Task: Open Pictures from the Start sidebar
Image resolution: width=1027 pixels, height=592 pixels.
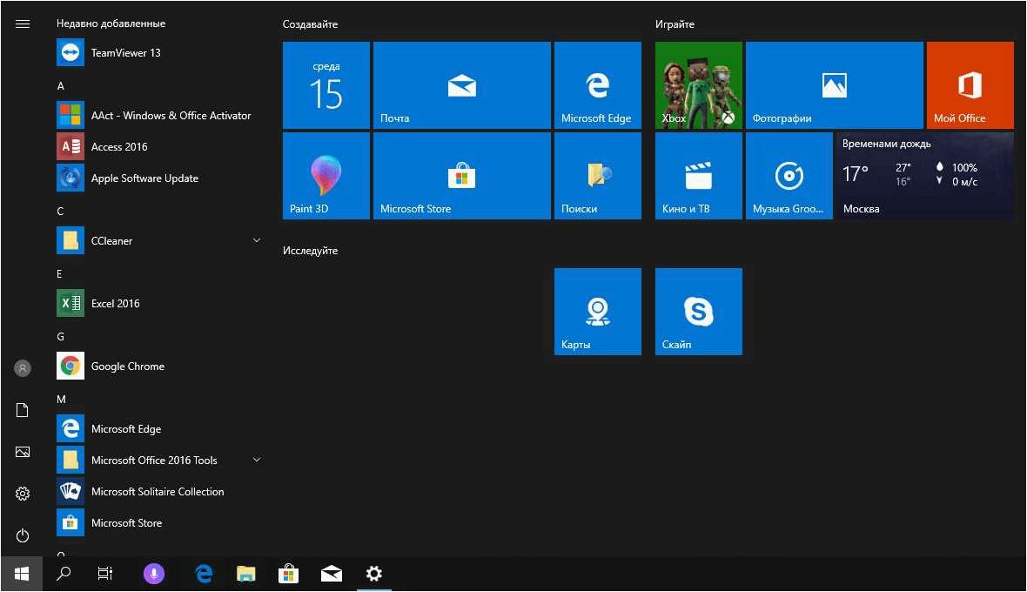Action: pyautogui.click(x=23, y=452)
